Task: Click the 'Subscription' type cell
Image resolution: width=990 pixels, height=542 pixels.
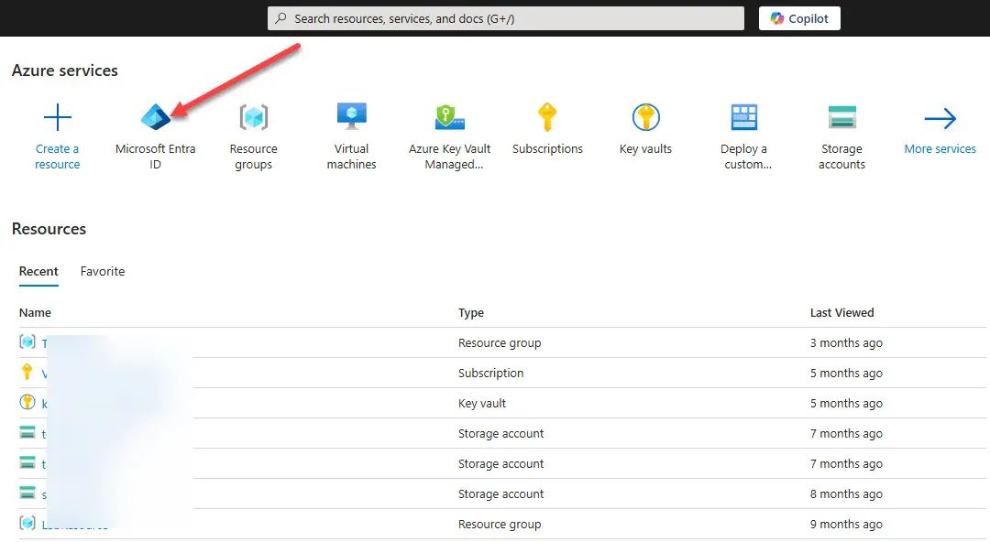Action: (x=491, y=373)
